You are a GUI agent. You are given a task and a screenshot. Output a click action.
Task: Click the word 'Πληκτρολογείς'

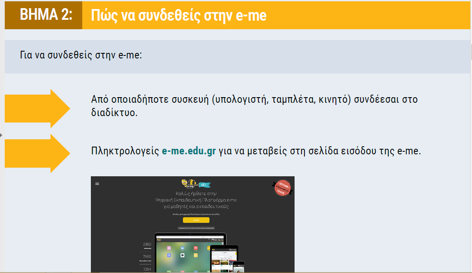pos(125,151)
